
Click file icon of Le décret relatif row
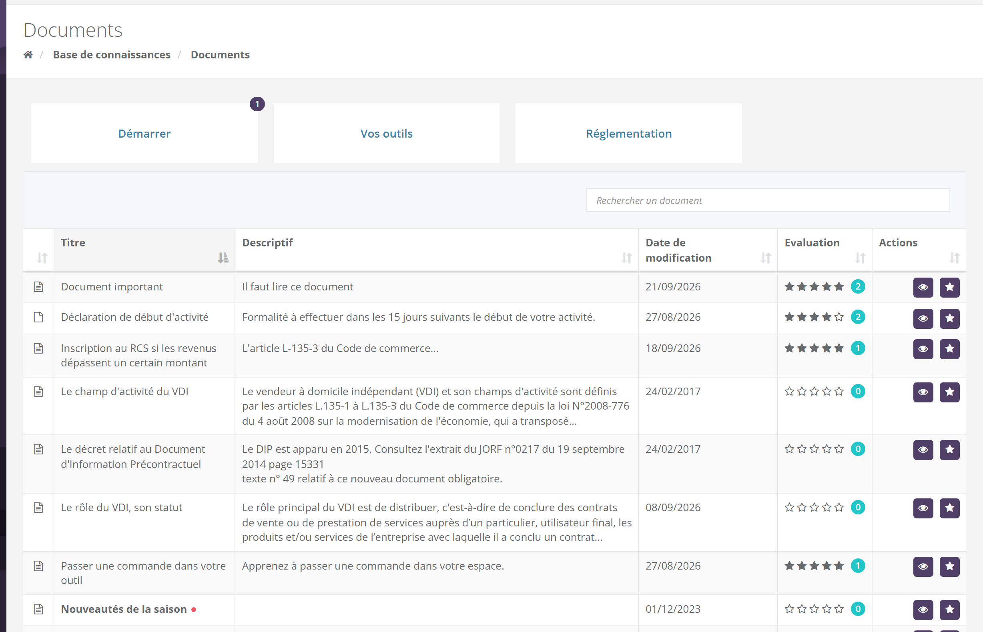click(x=38, y=449)
